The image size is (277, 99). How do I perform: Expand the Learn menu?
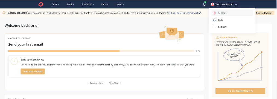pyautogui.click(x=120, y=4)
